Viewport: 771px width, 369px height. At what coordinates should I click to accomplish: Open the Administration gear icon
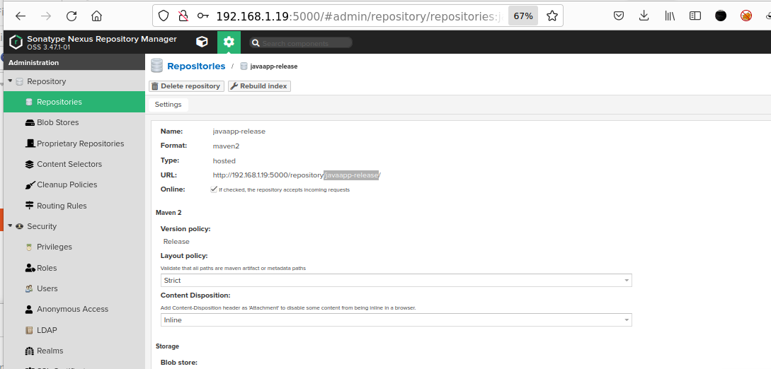tap(229, 42)
